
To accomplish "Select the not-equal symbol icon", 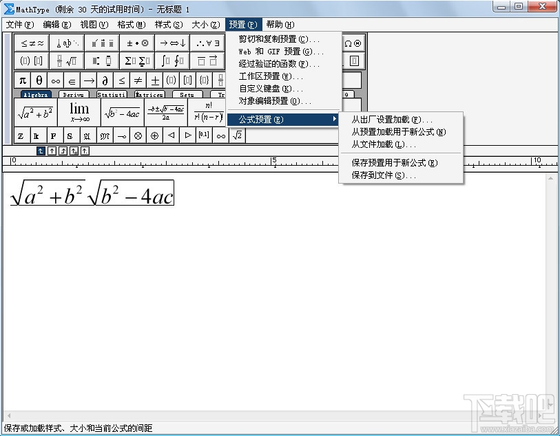I will [x=138, y=80].
